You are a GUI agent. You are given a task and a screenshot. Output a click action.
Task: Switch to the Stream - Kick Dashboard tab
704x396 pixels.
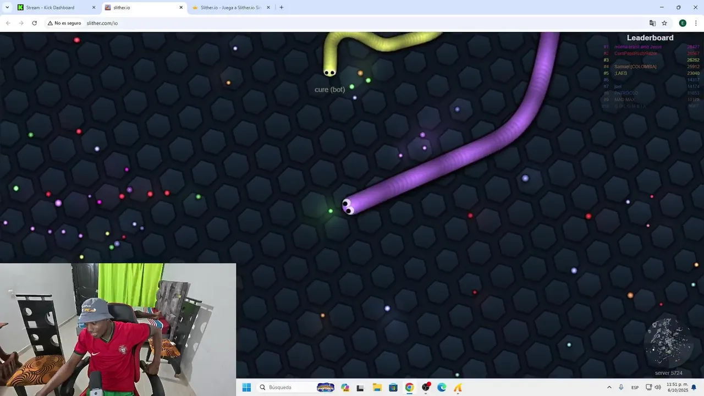coord(57,8)
